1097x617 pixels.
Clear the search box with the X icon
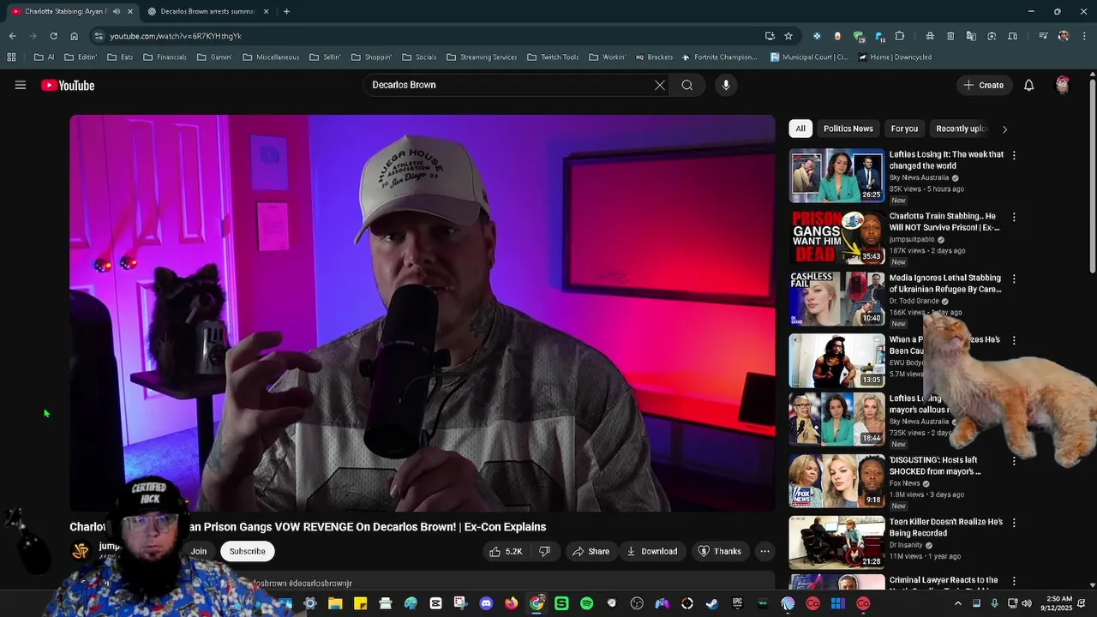coord(660,85)
